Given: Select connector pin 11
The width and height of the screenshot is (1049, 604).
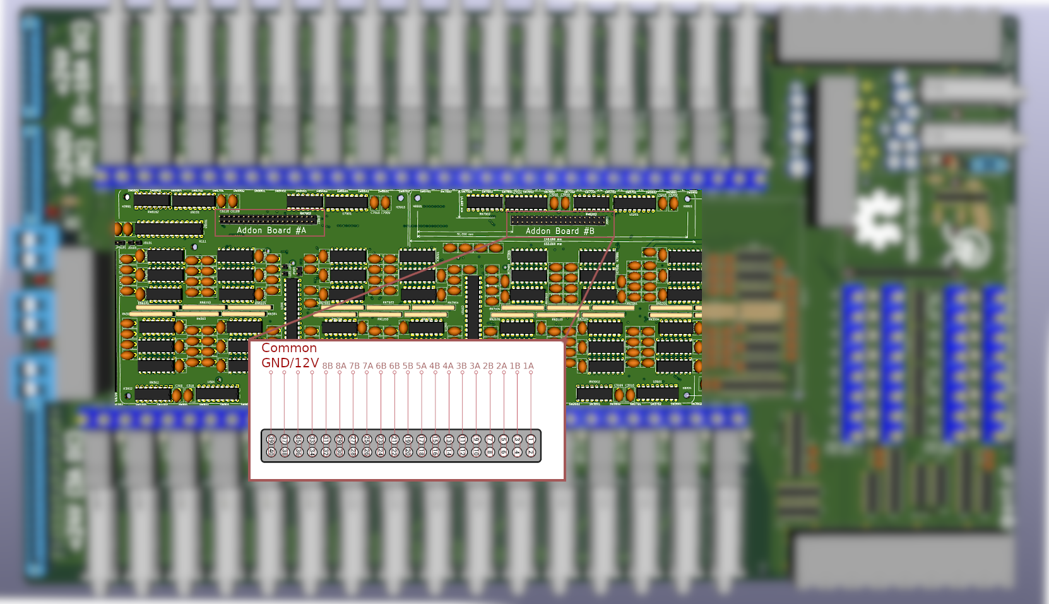Looking at the screenshot, I should pos(463,439).
